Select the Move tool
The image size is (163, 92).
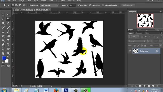click(x=8, y=15)
